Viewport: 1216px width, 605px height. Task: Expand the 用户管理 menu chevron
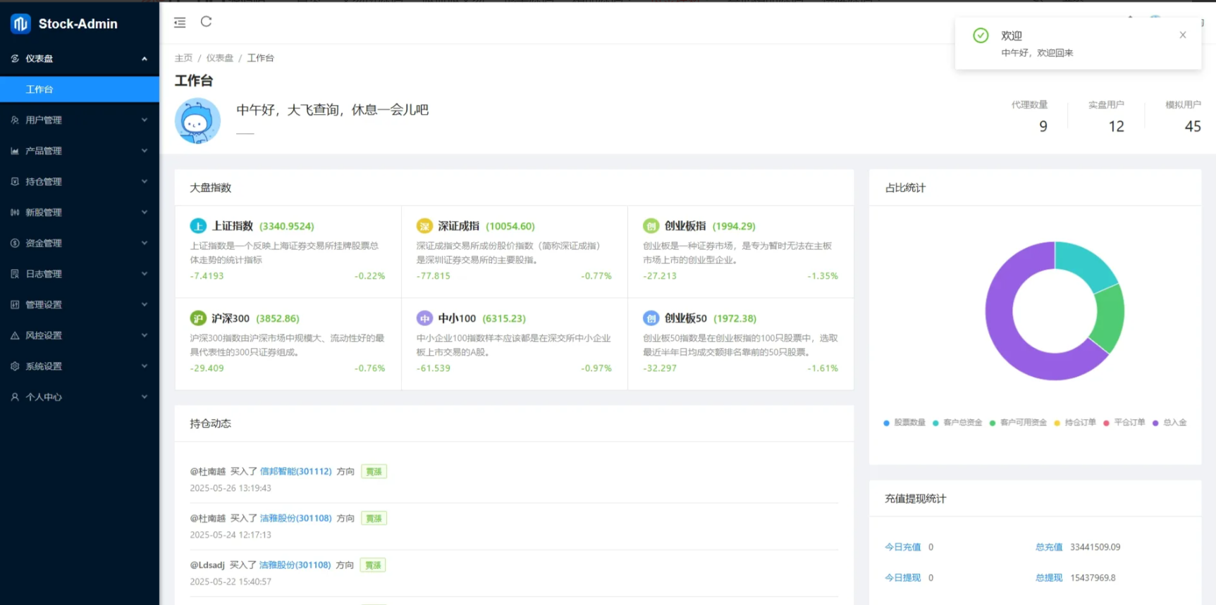[145, 120]
